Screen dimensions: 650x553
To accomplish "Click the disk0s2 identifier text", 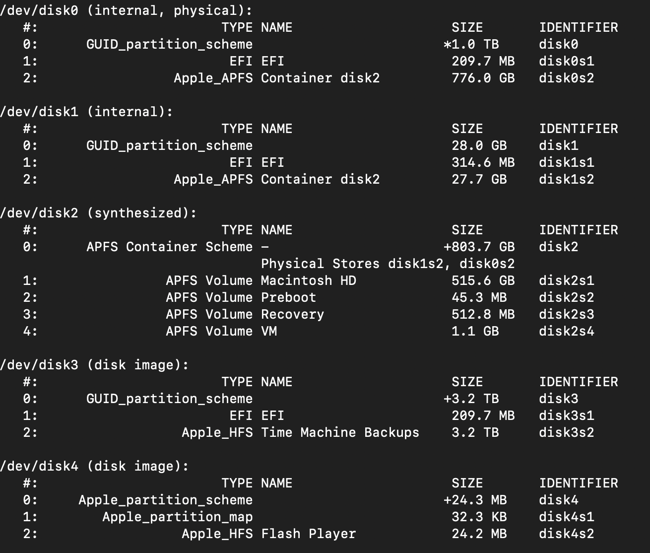I will click(566, 78).
